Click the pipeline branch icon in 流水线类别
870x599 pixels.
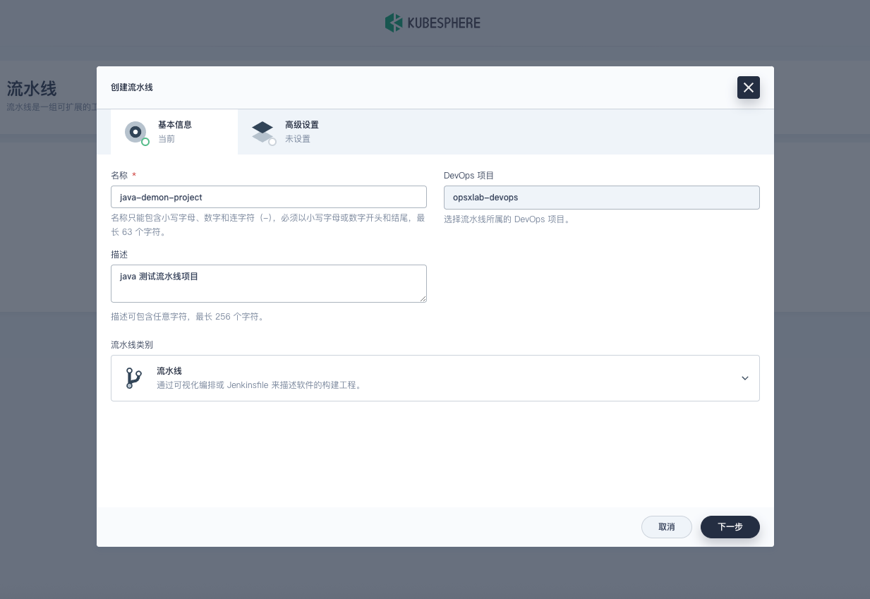click(x=133, y=378)
